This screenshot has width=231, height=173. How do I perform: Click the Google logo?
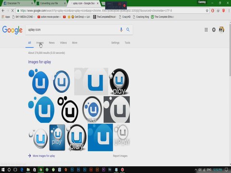tap(13, 30)
